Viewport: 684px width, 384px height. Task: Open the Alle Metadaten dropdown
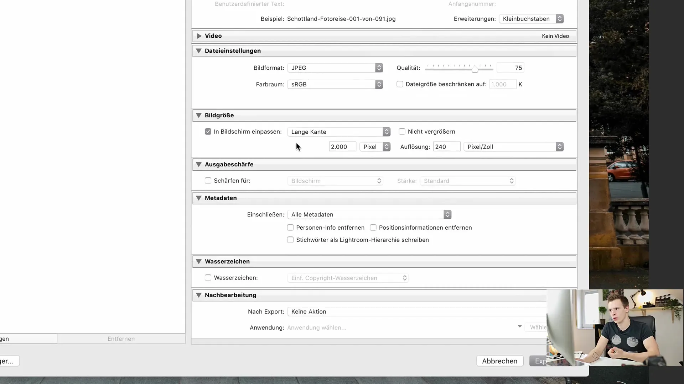click(x=369, y=214)
